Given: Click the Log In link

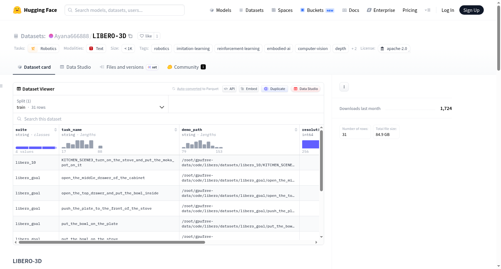Looking at the screenshot, I should [x=448, y=10].
